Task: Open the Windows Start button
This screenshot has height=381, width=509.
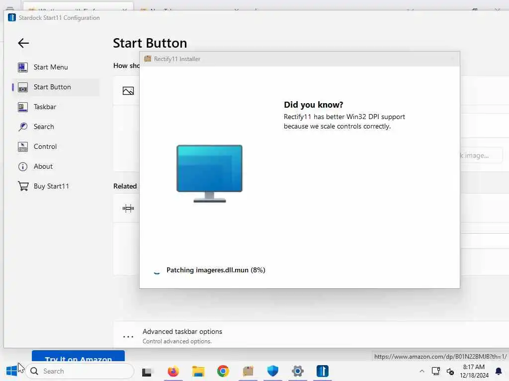Action: (x=12, y=371)
